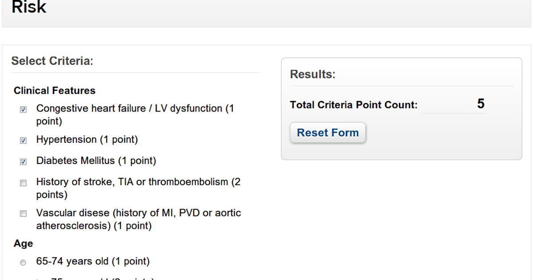The width and height of the screenshot is (533, 280).
Task: Click the Results panel heading
Action: coord(313,74)
